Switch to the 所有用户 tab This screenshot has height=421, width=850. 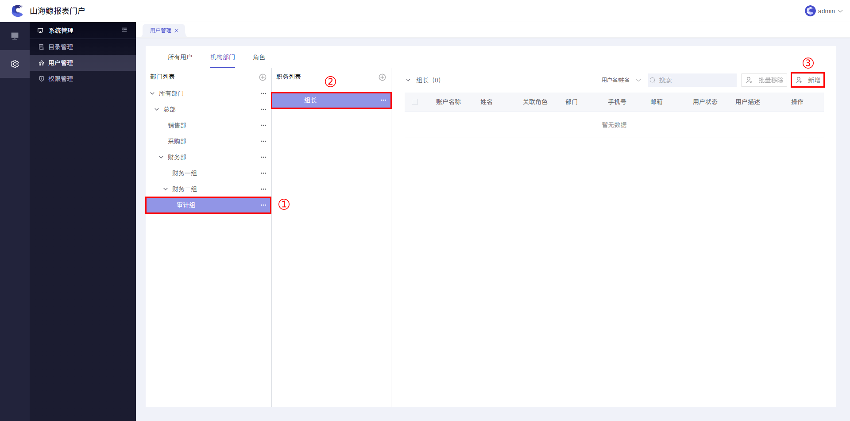click(x=180, y=57)
